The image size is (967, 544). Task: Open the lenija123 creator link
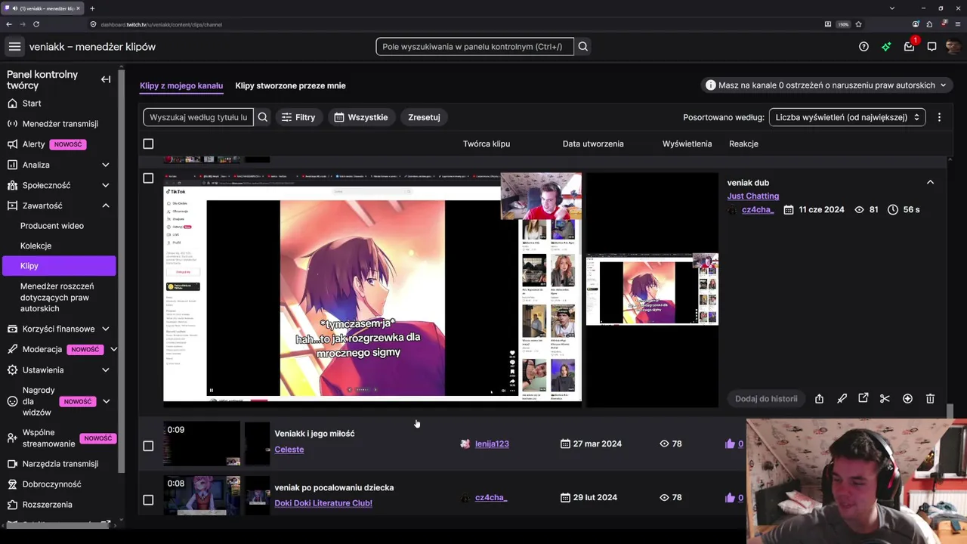coord(492,444)
